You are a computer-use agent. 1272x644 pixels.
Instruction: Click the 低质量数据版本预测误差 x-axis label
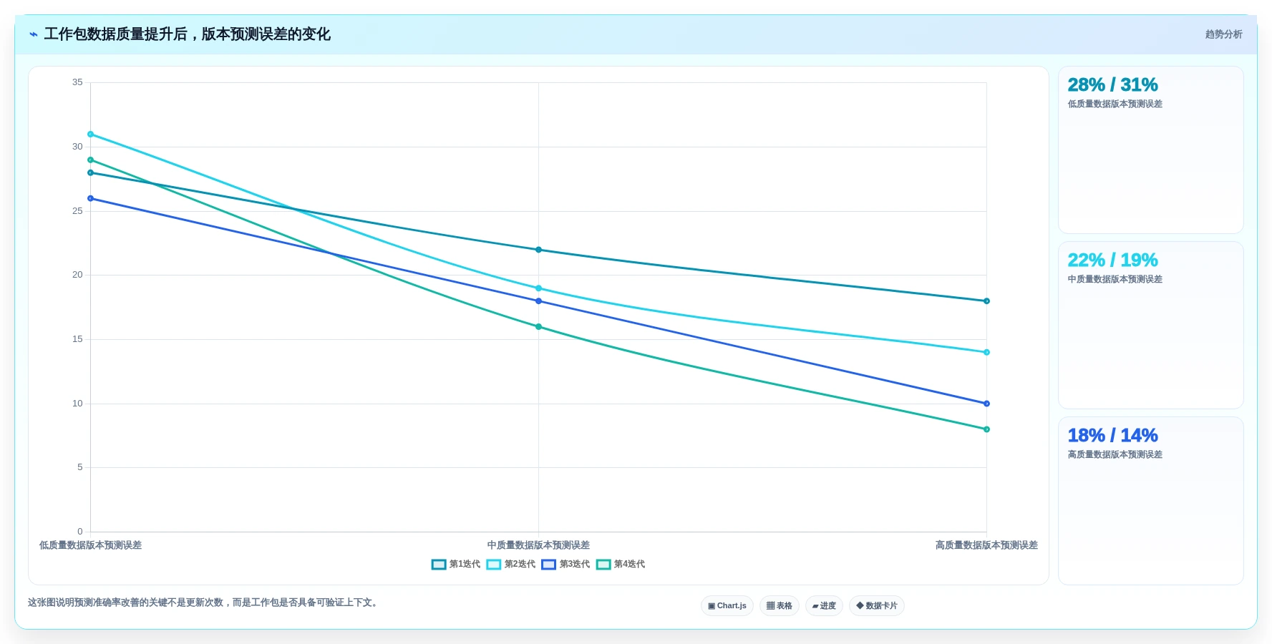[90, 545]
